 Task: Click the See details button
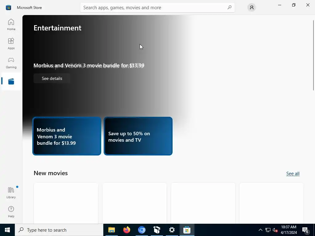click(x=52, y=78)
